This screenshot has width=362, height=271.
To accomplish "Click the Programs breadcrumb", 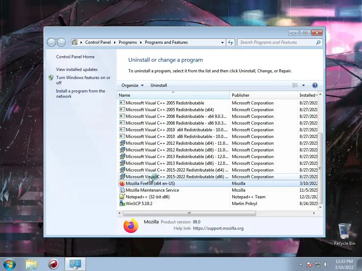I will tap(128, 42).
